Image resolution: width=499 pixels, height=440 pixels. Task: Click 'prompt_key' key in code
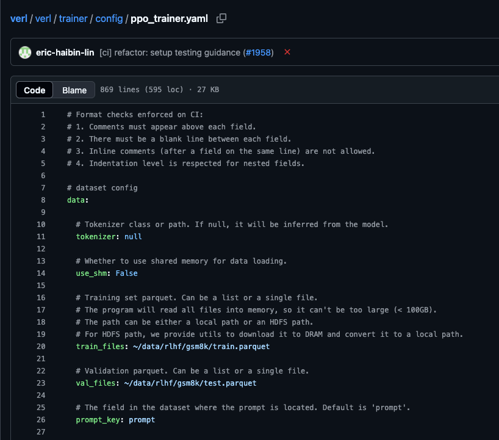98,420
